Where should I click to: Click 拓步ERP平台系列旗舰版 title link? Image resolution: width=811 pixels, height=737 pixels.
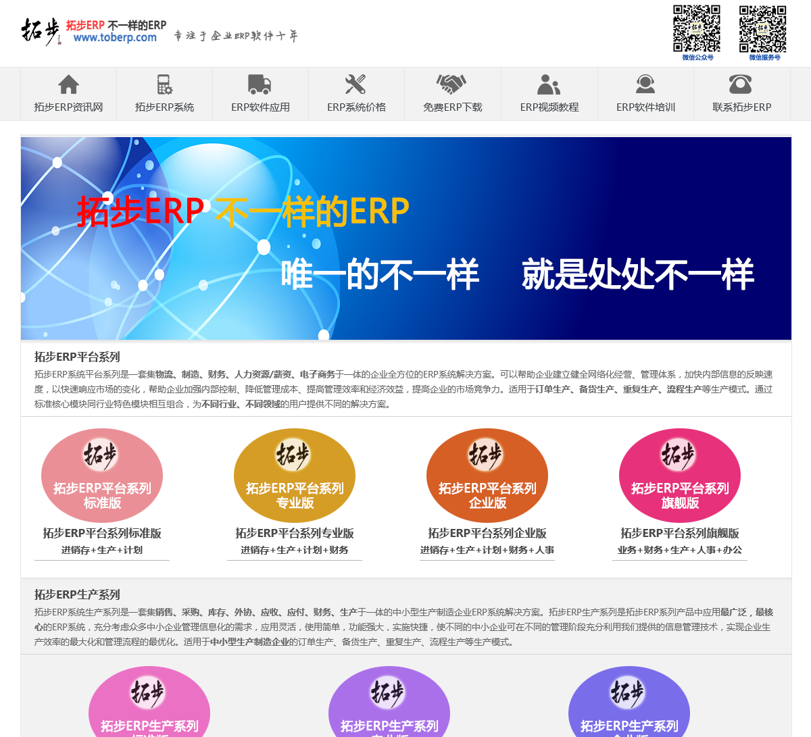pyautogui.click(x=680, y=533)
